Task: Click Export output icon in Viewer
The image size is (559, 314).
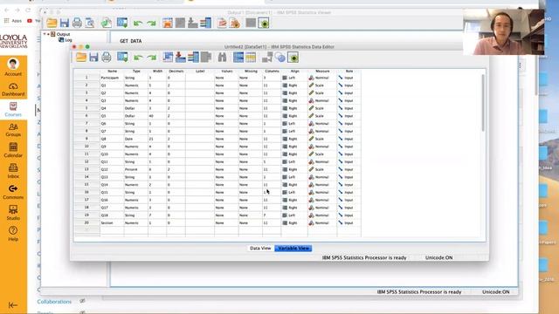Action: 106,24
